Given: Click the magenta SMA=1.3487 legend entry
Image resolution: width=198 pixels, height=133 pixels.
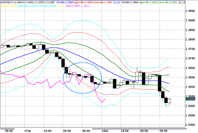Looking at the screenshot, I should pos(73,6).
